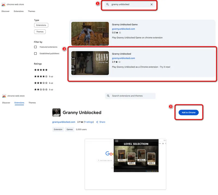
Task: Click the Granny Unblocked extension icon beside title
Action: pos(56,113)
